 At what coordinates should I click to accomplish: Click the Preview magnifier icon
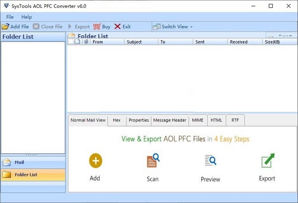pyautogui.click(x=210, y=161)
